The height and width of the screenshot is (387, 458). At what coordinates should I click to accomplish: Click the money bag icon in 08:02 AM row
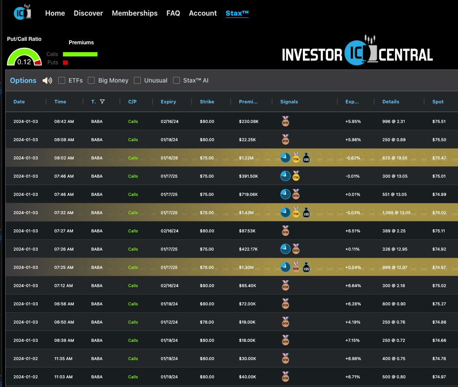coord(306,158)
